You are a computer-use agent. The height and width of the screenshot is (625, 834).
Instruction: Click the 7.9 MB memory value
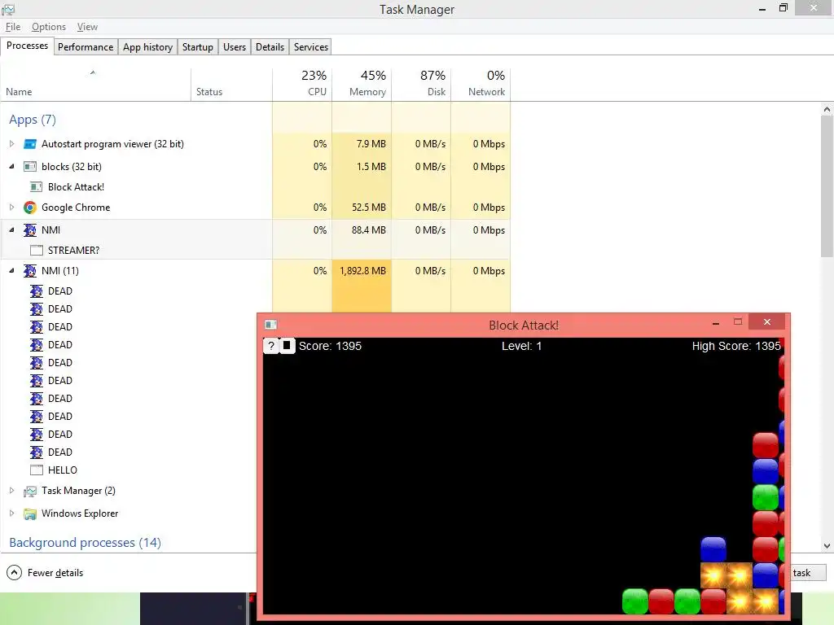[371, 144]
